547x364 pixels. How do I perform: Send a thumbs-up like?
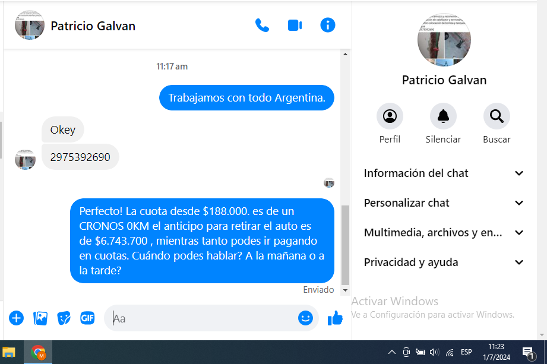335,318
